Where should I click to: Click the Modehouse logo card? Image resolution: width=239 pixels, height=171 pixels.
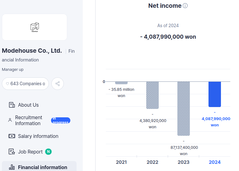[35, 27]
